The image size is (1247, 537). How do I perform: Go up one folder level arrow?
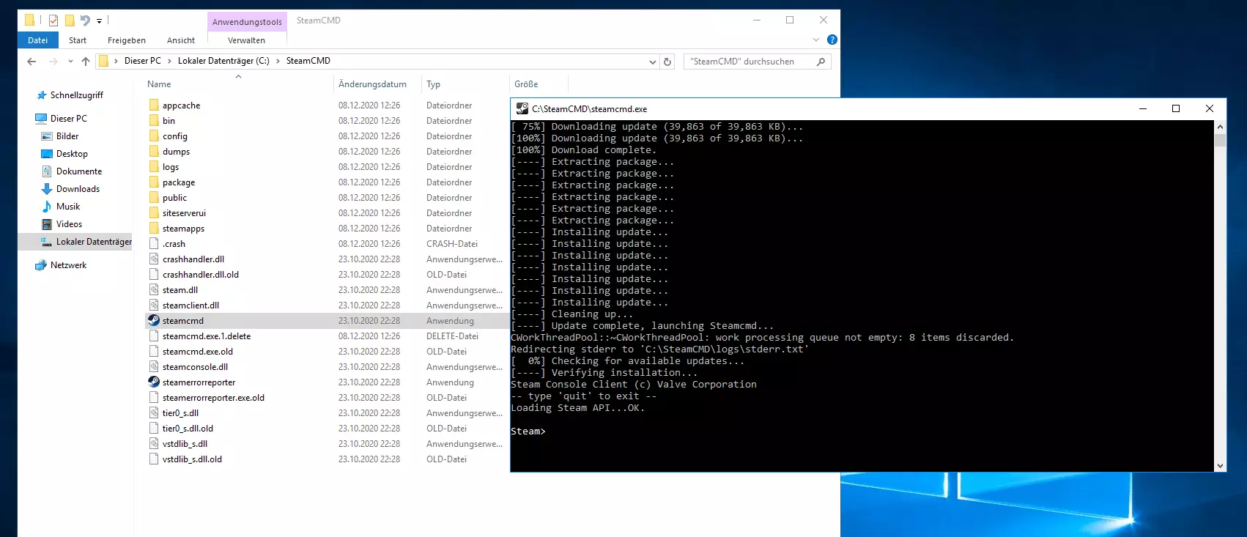pyautogui.click(x=86, y=62)
